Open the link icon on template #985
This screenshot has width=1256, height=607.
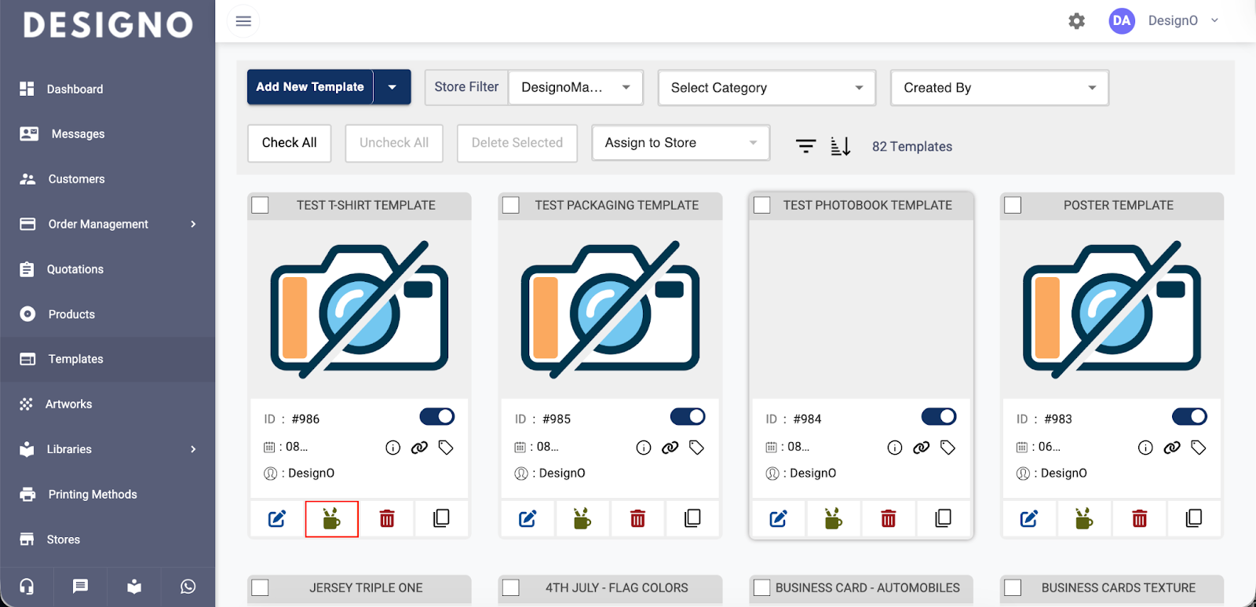(x=670, y=448)
